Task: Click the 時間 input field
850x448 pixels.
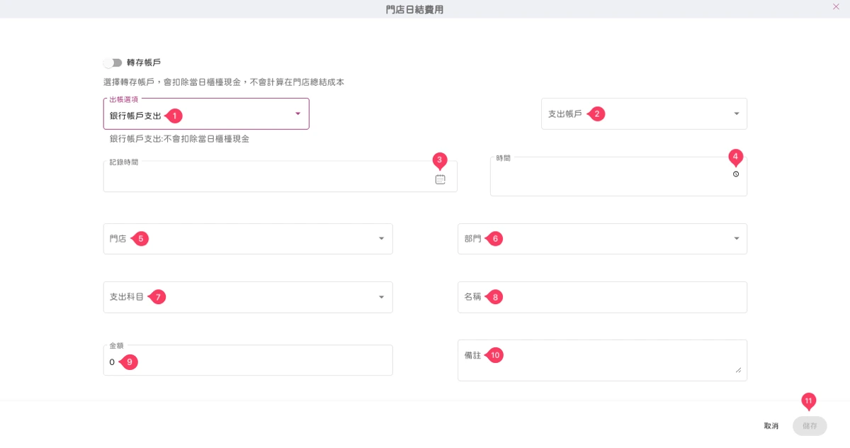Action: coord(618,177)
